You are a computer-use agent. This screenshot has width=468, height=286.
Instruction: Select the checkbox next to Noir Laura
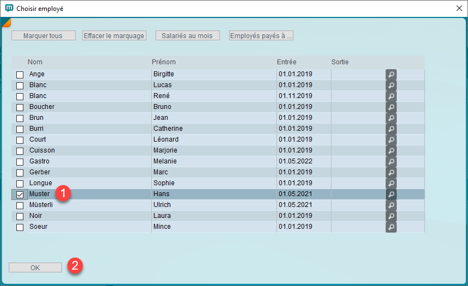point(20,216)
